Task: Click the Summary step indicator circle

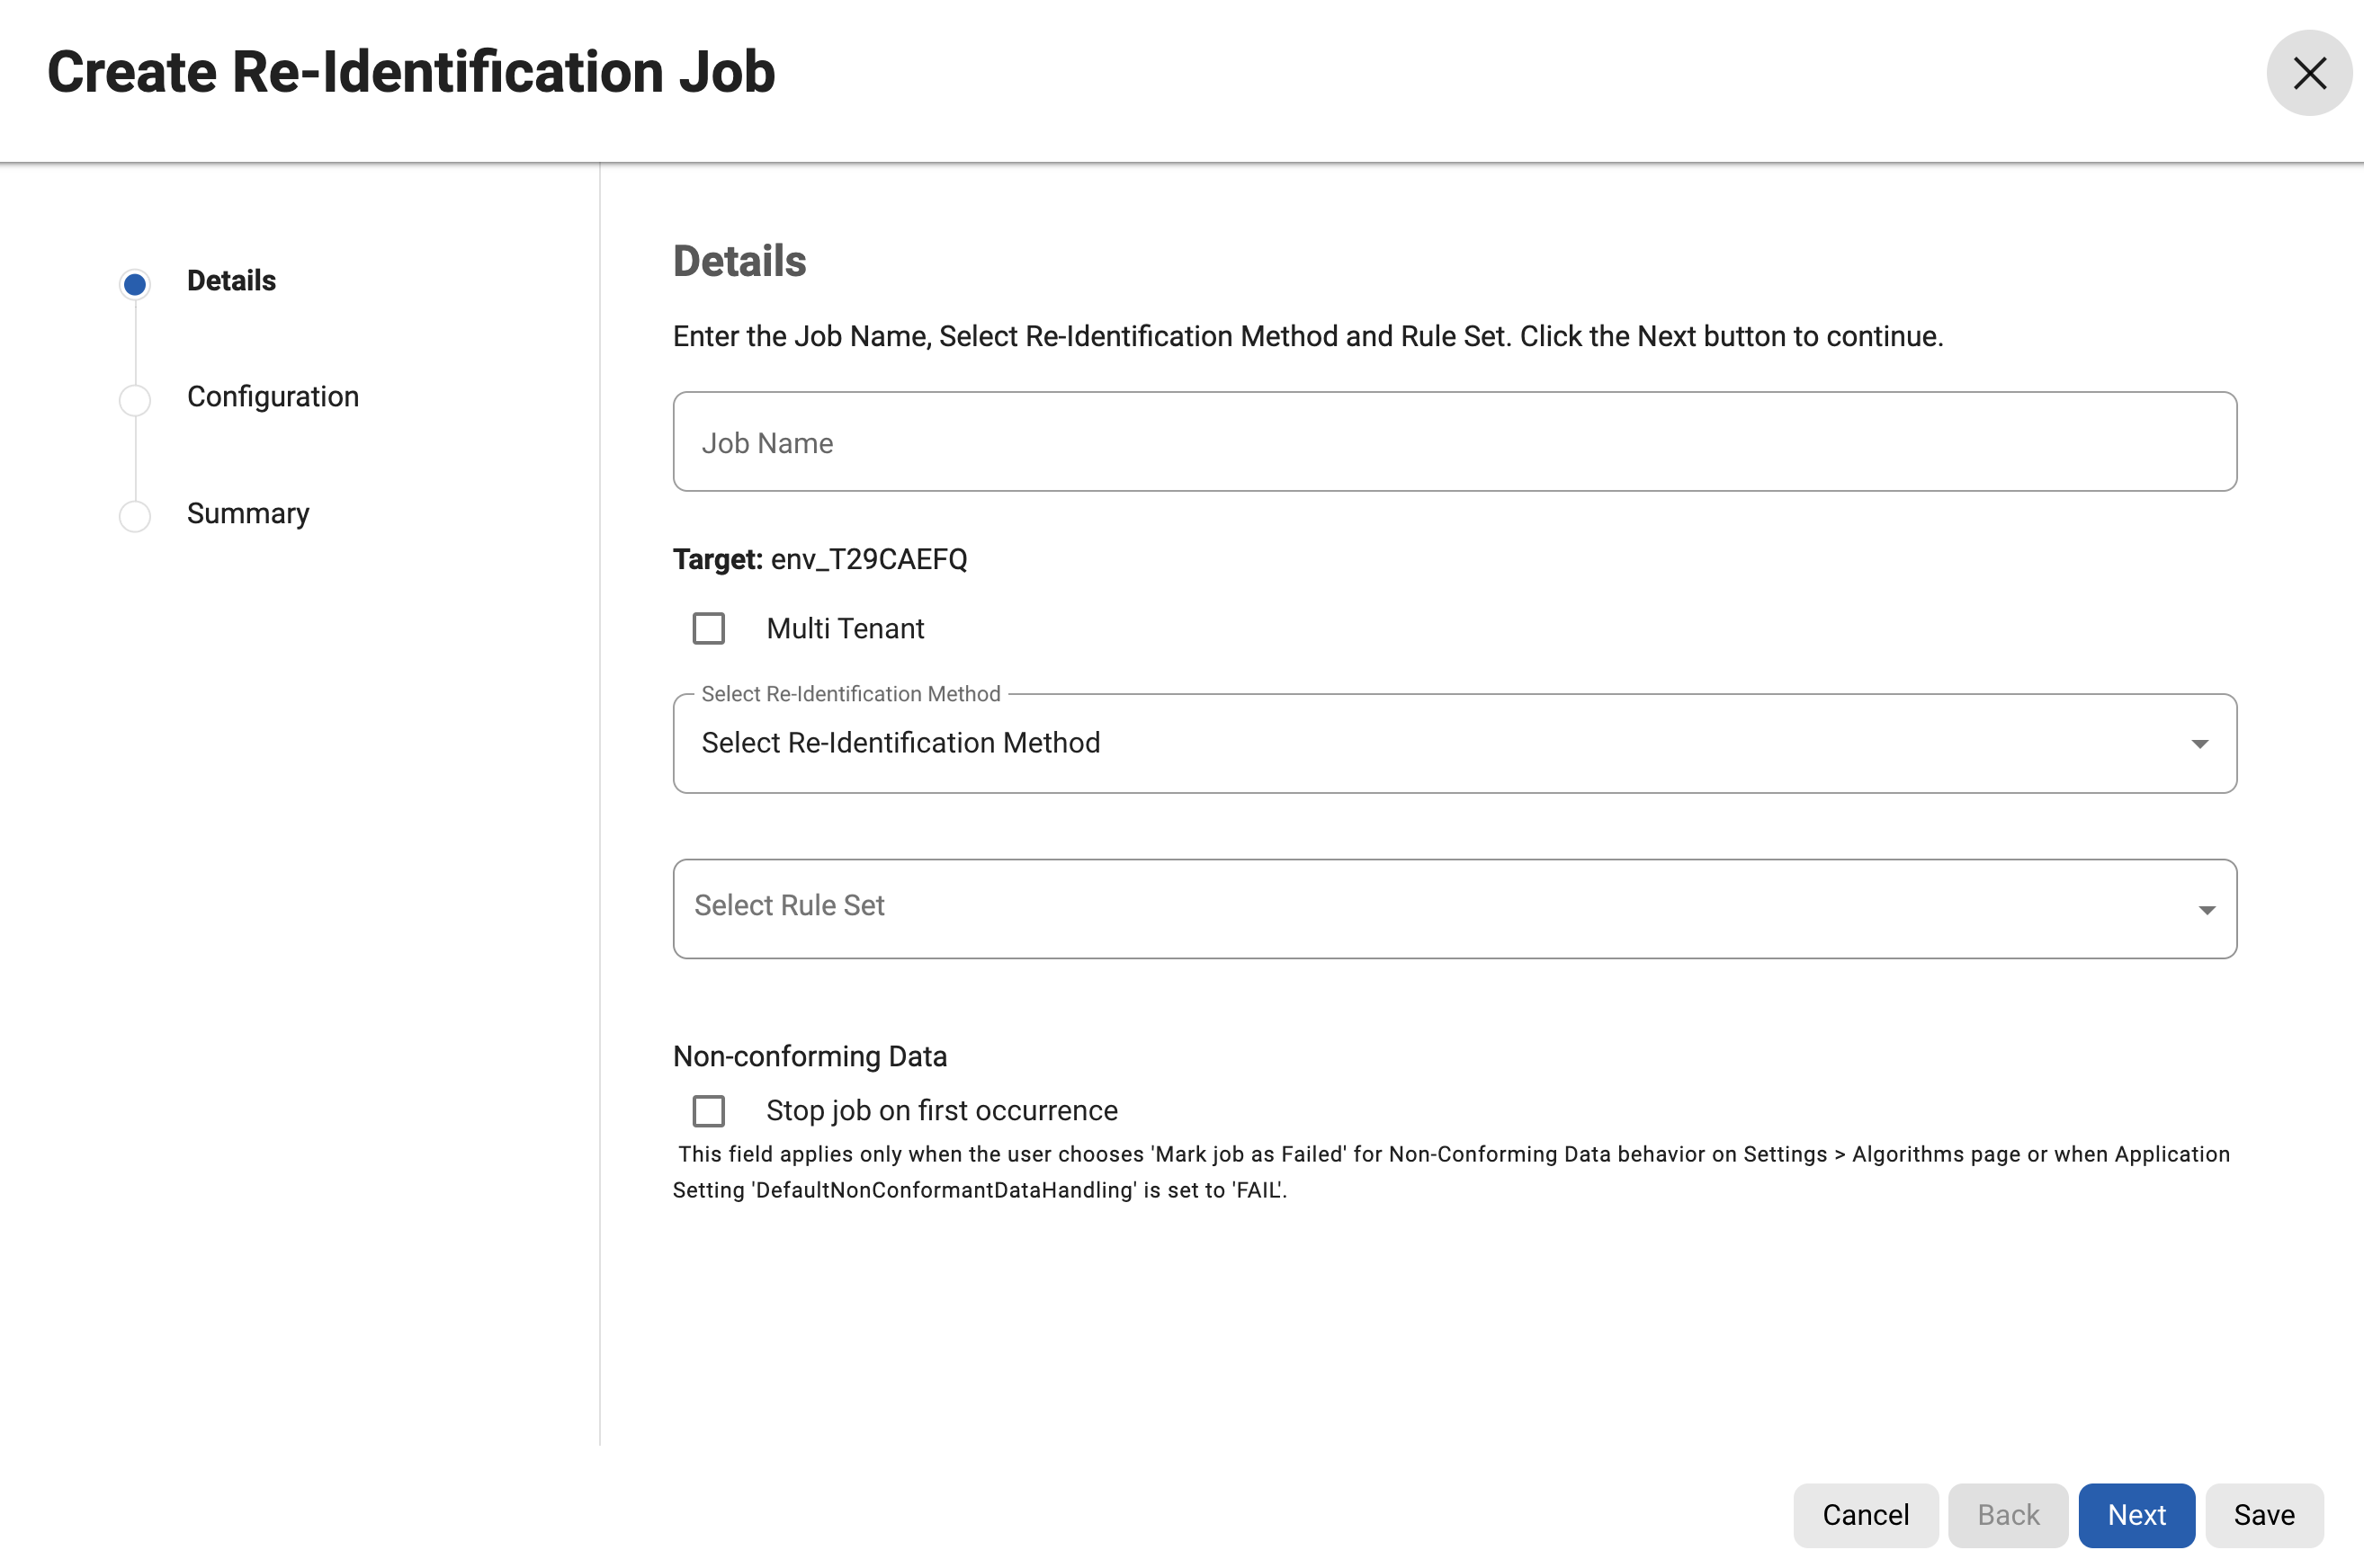Action: coord(135,516)
